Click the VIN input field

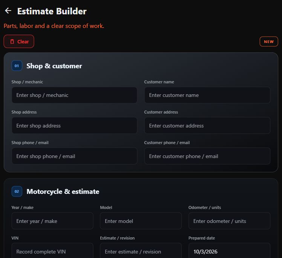(x=52, y=251)
